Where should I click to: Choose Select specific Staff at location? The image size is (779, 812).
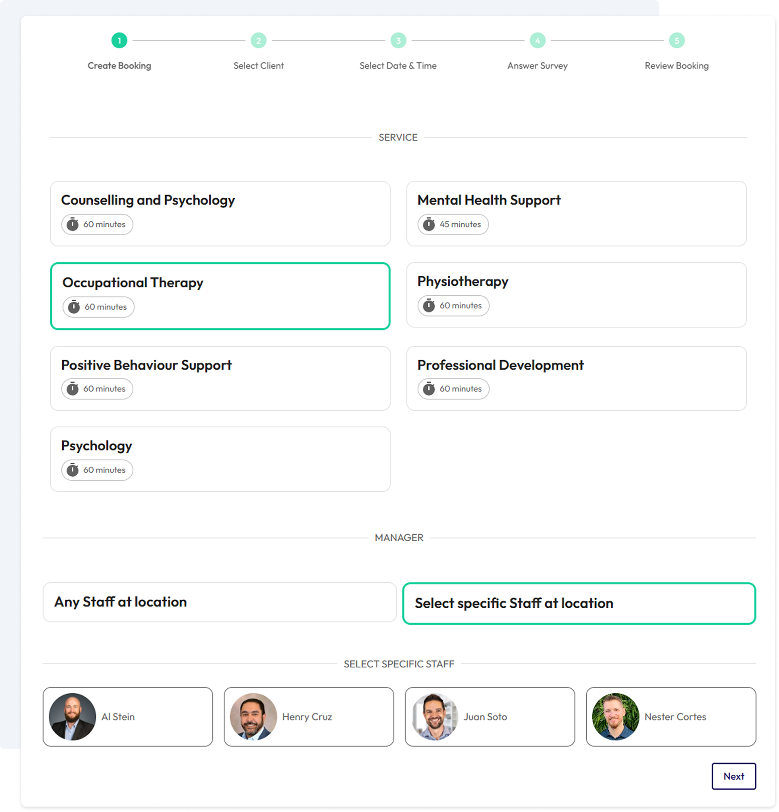[579, 603]
